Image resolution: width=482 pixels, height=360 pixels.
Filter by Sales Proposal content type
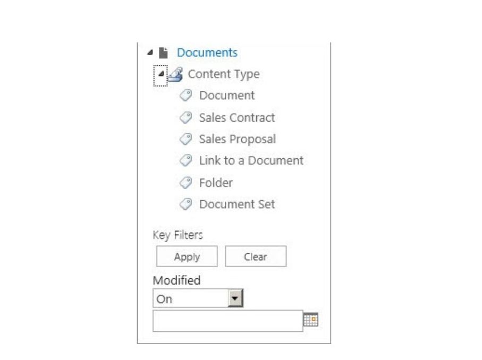click(237, 139)
